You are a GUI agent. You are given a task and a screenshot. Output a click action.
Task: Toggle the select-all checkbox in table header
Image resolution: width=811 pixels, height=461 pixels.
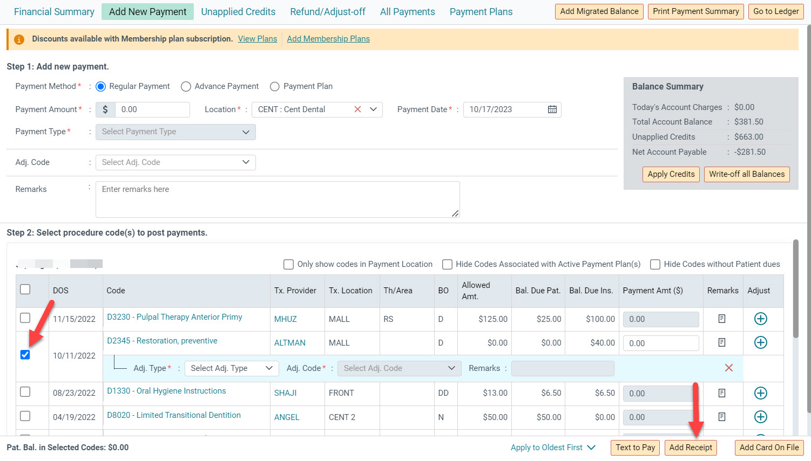point(25,290)
